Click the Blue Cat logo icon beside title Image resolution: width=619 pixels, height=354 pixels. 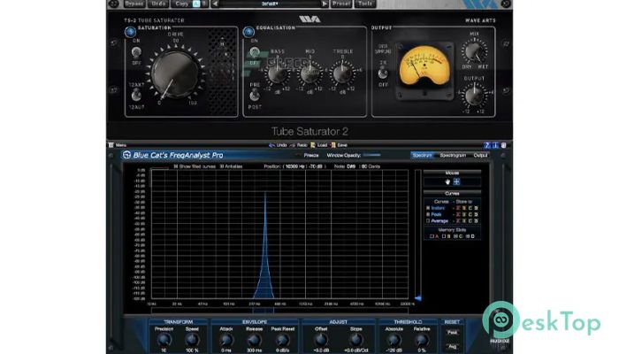pos(126,155)
